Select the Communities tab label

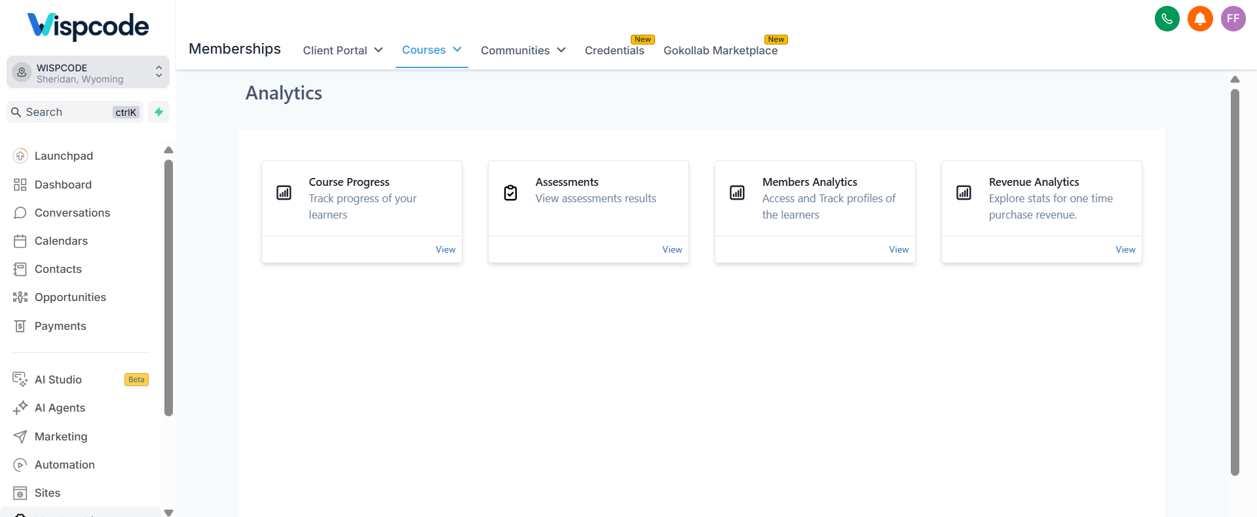[x=515, y=50]
